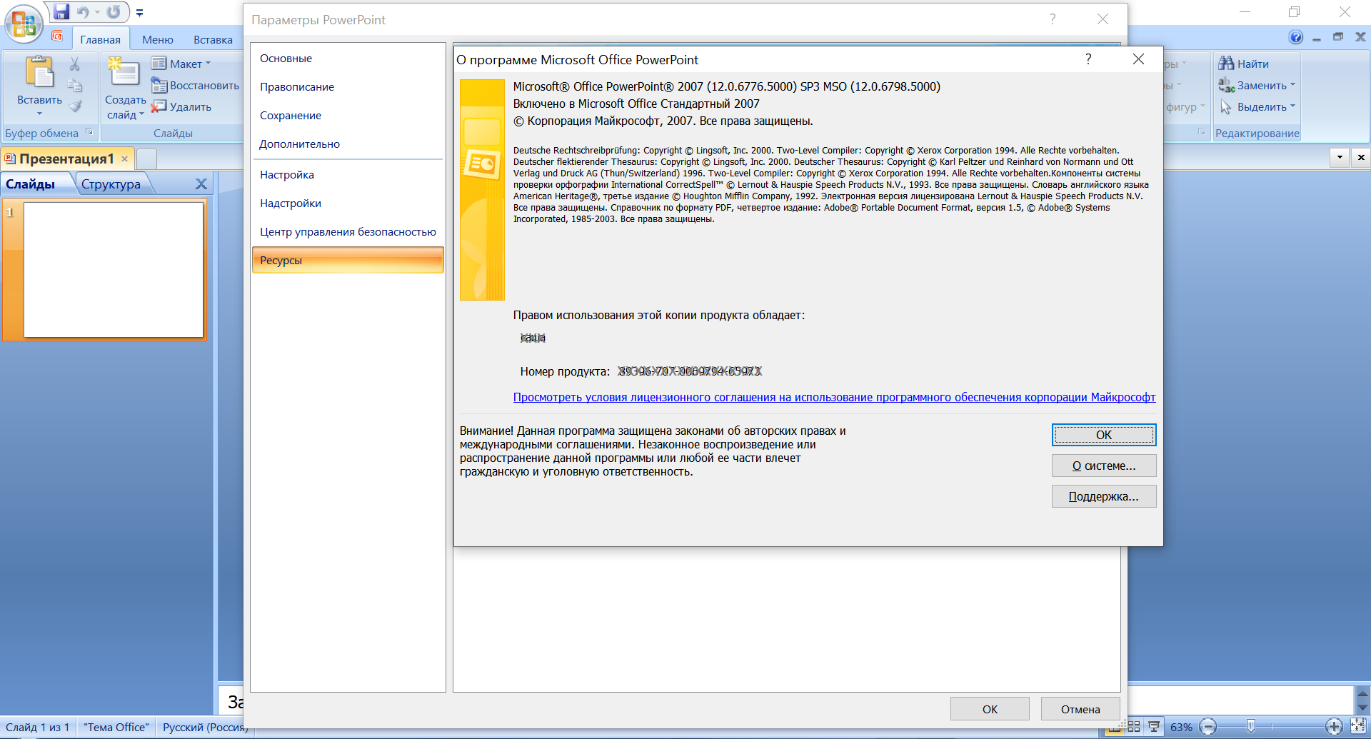Open the Меню ribbon tab

point(157,39)
